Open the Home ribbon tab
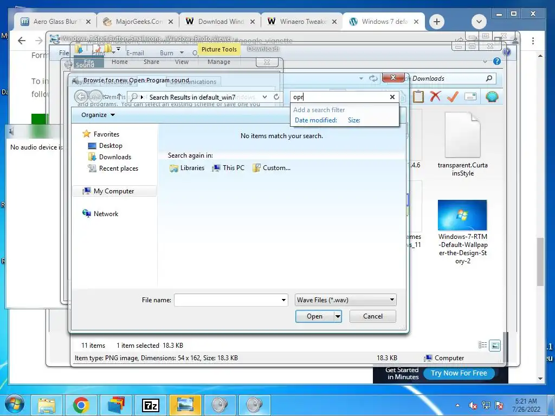Image resolution: width=555 pixels, height=416 pixels. click(x=120, y=62)
